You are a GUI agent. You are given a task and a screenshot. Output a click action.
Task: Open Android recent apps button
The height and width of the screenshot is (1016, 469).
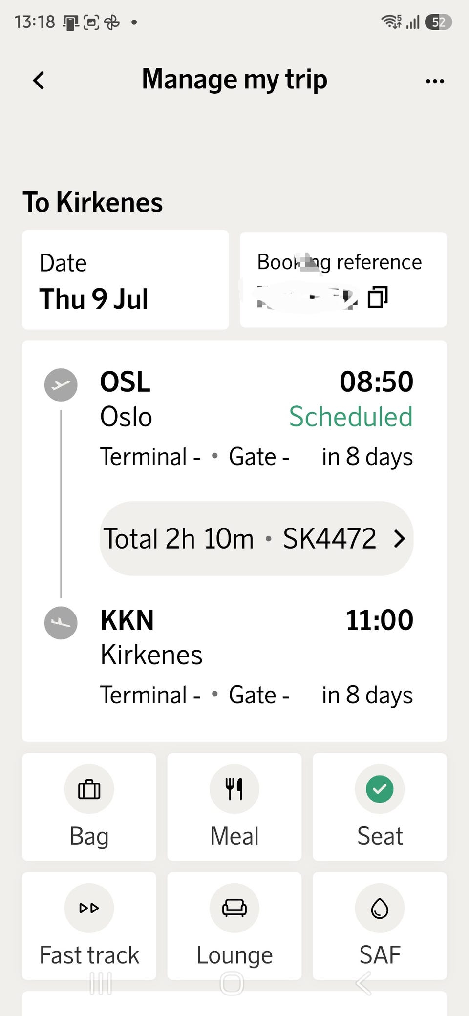click(101, 983)
